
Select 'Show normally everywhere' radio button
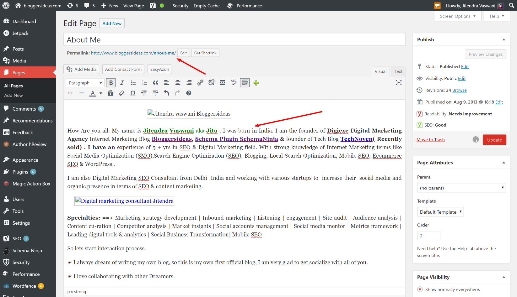point(420,289)
